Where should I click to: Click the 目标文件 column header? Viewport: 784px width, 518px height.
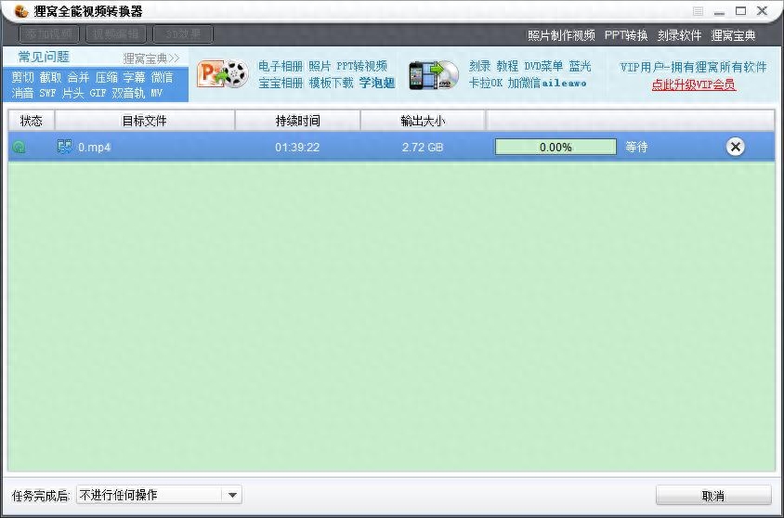[x=145, y=121]
